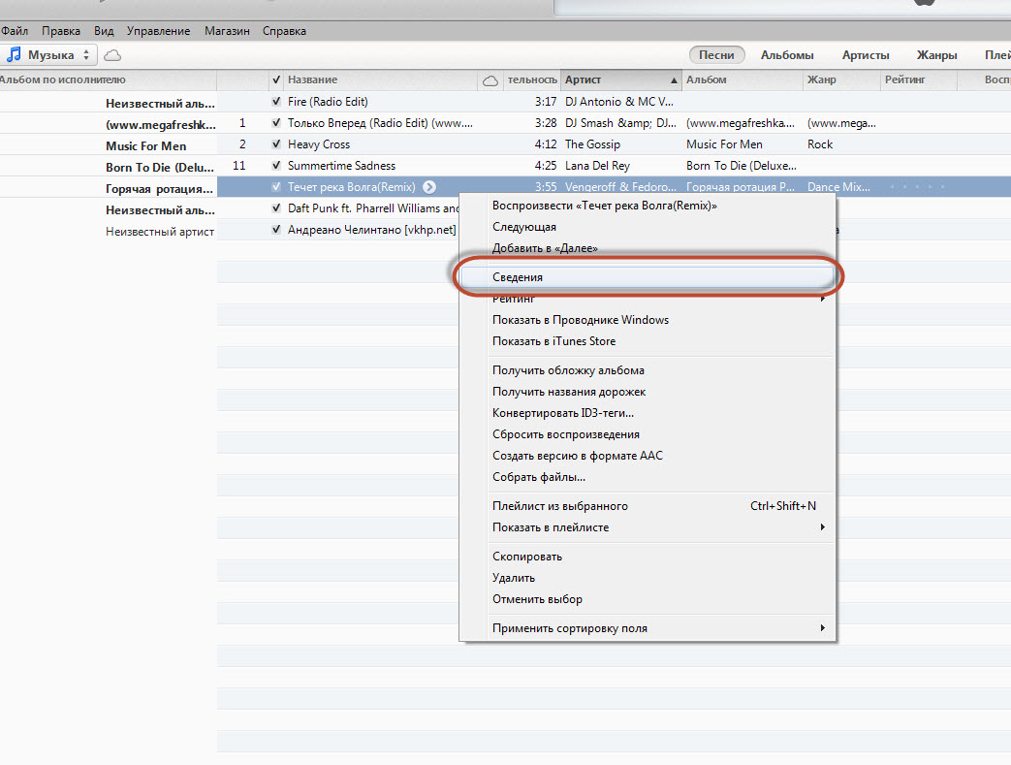Toggle the checkbox for Только Вперед (Radio Edit)

click(x=276, y=122)
